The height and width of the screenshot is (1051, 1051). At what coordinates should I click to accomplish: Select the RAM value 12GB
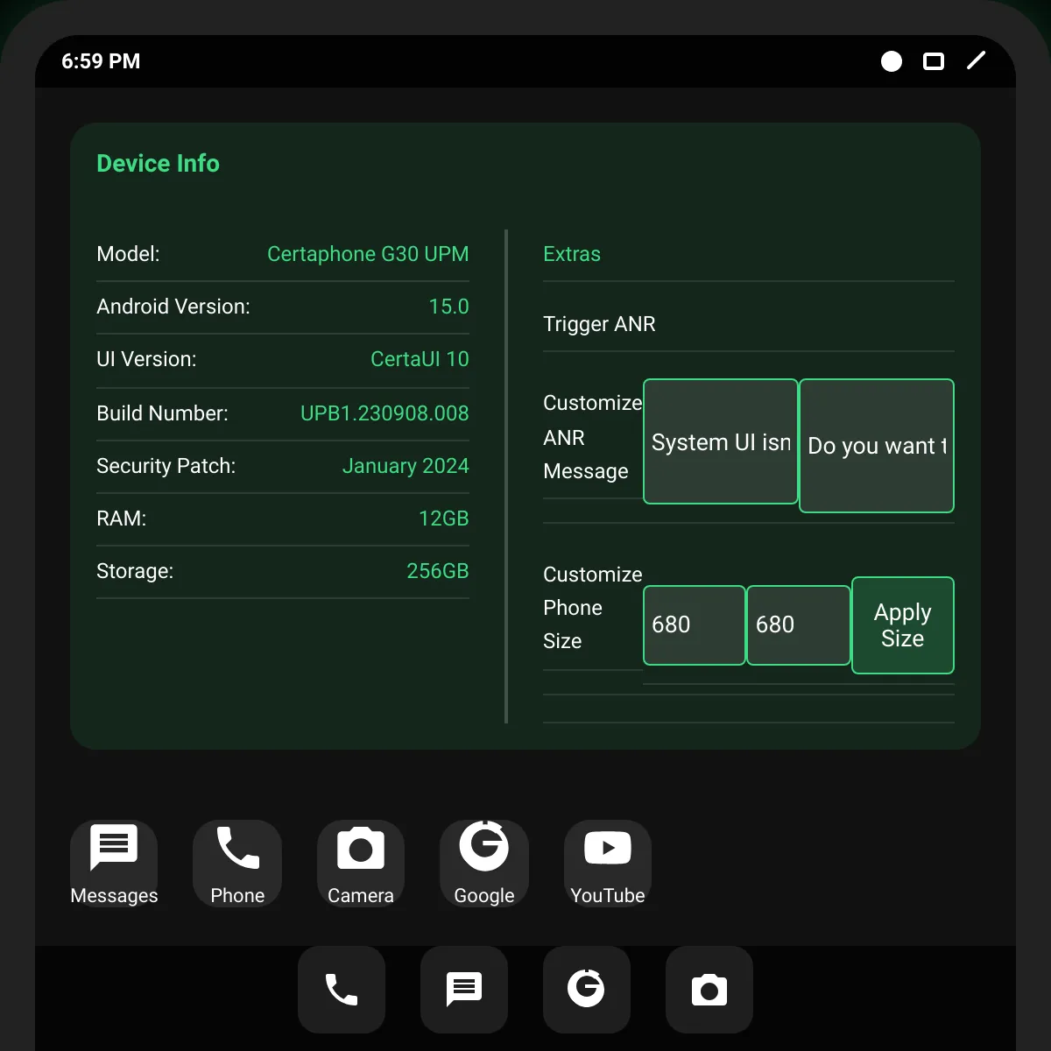(x=444, y=518)
